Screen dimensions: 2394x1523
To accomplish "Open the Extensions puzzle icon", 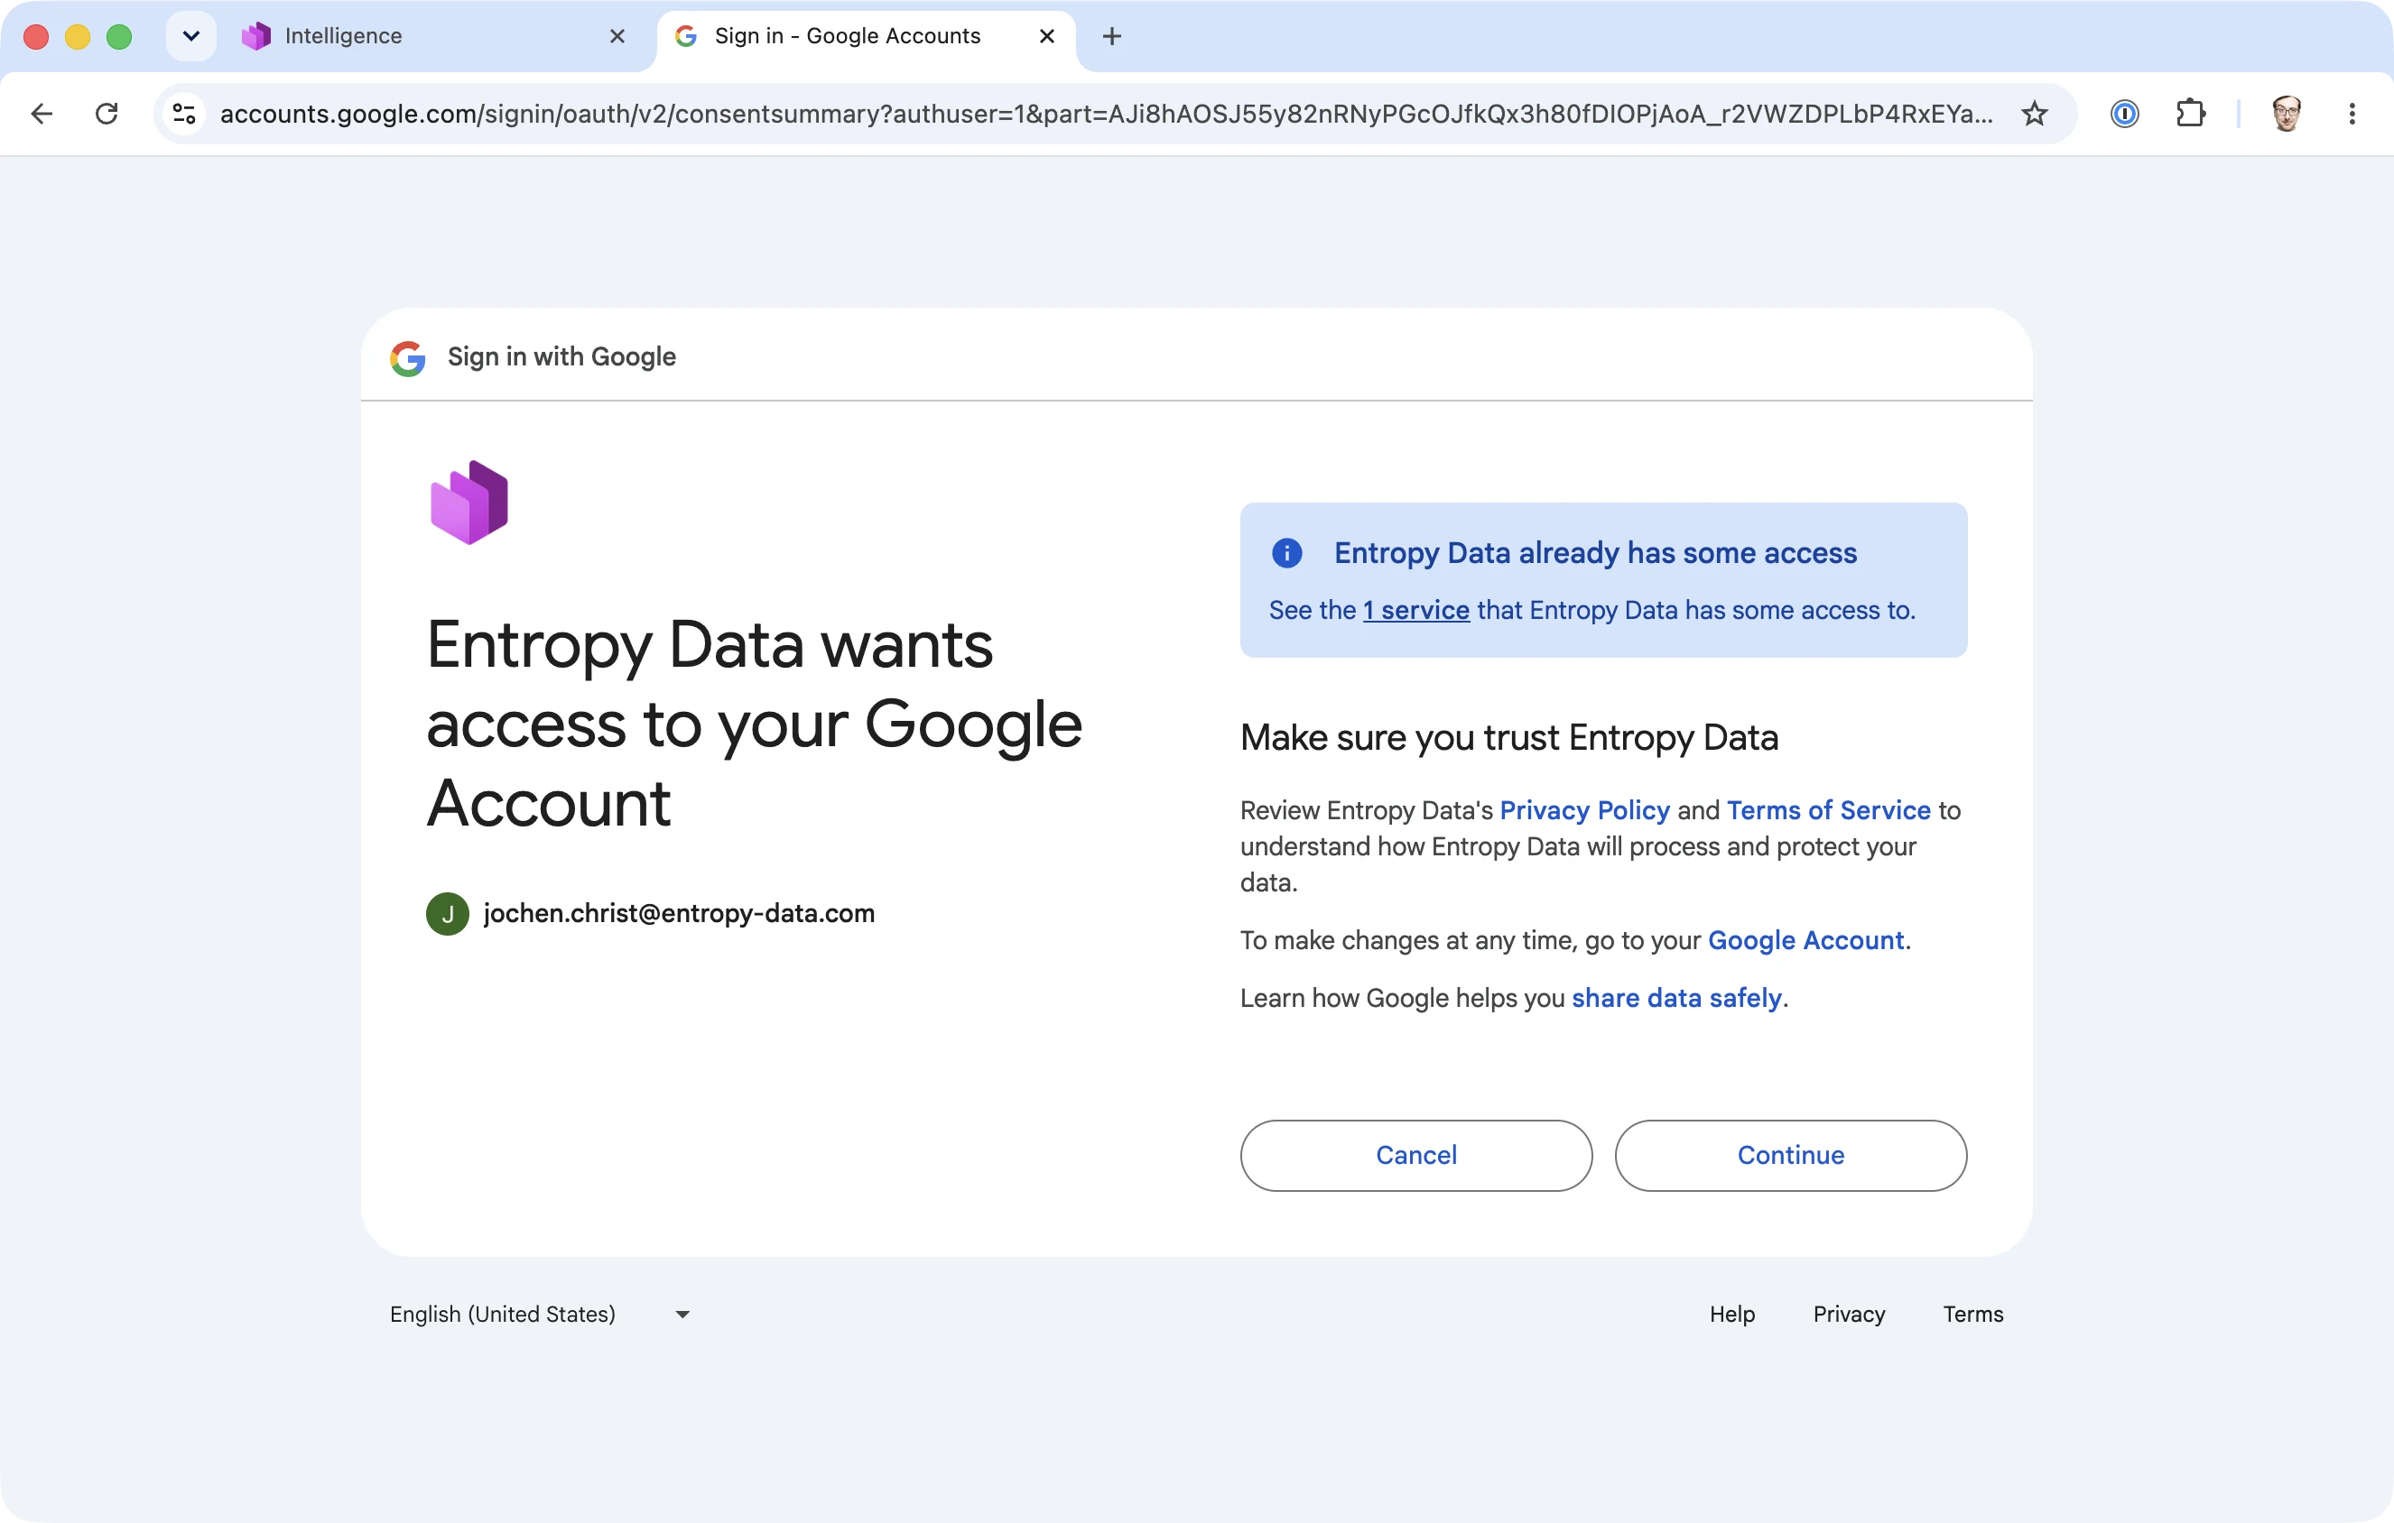I will tap(2190, 114).
